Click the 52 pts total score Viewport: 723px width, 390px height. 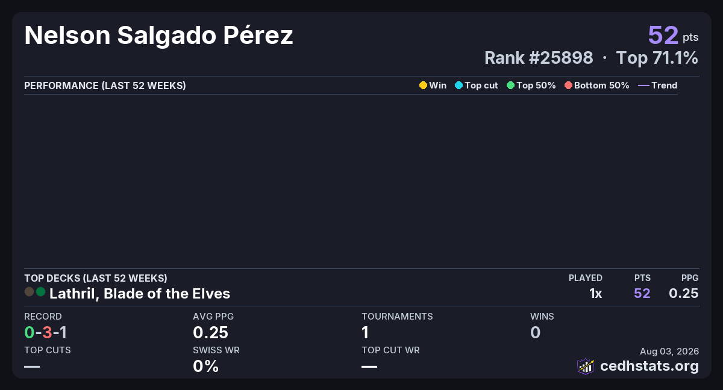pyautogui.click(x=673, y=35)
